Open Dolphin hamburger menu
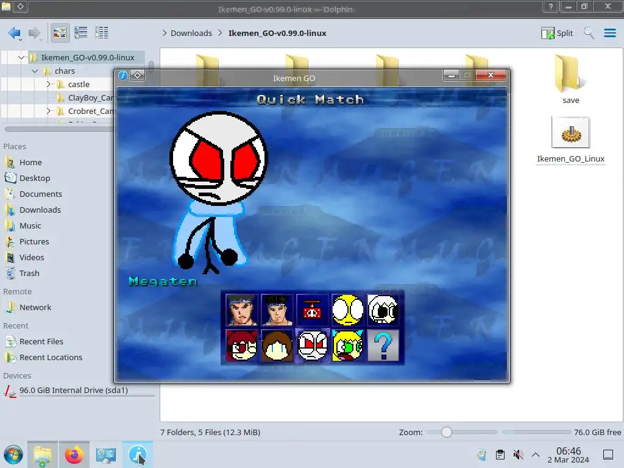 pos(609,33)
